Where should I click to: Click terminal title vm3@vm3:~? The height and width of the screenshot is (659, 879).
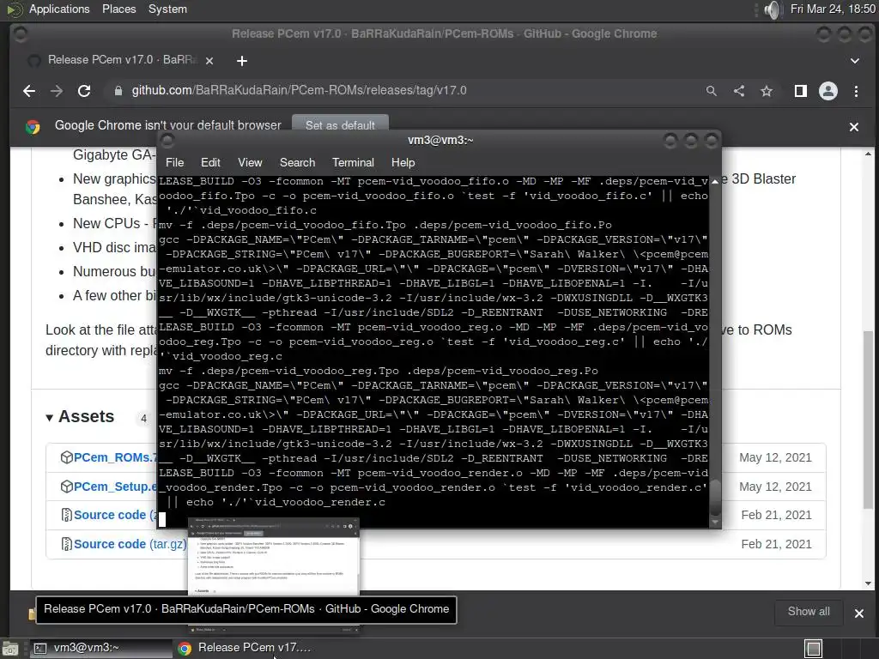pos(440,140)
